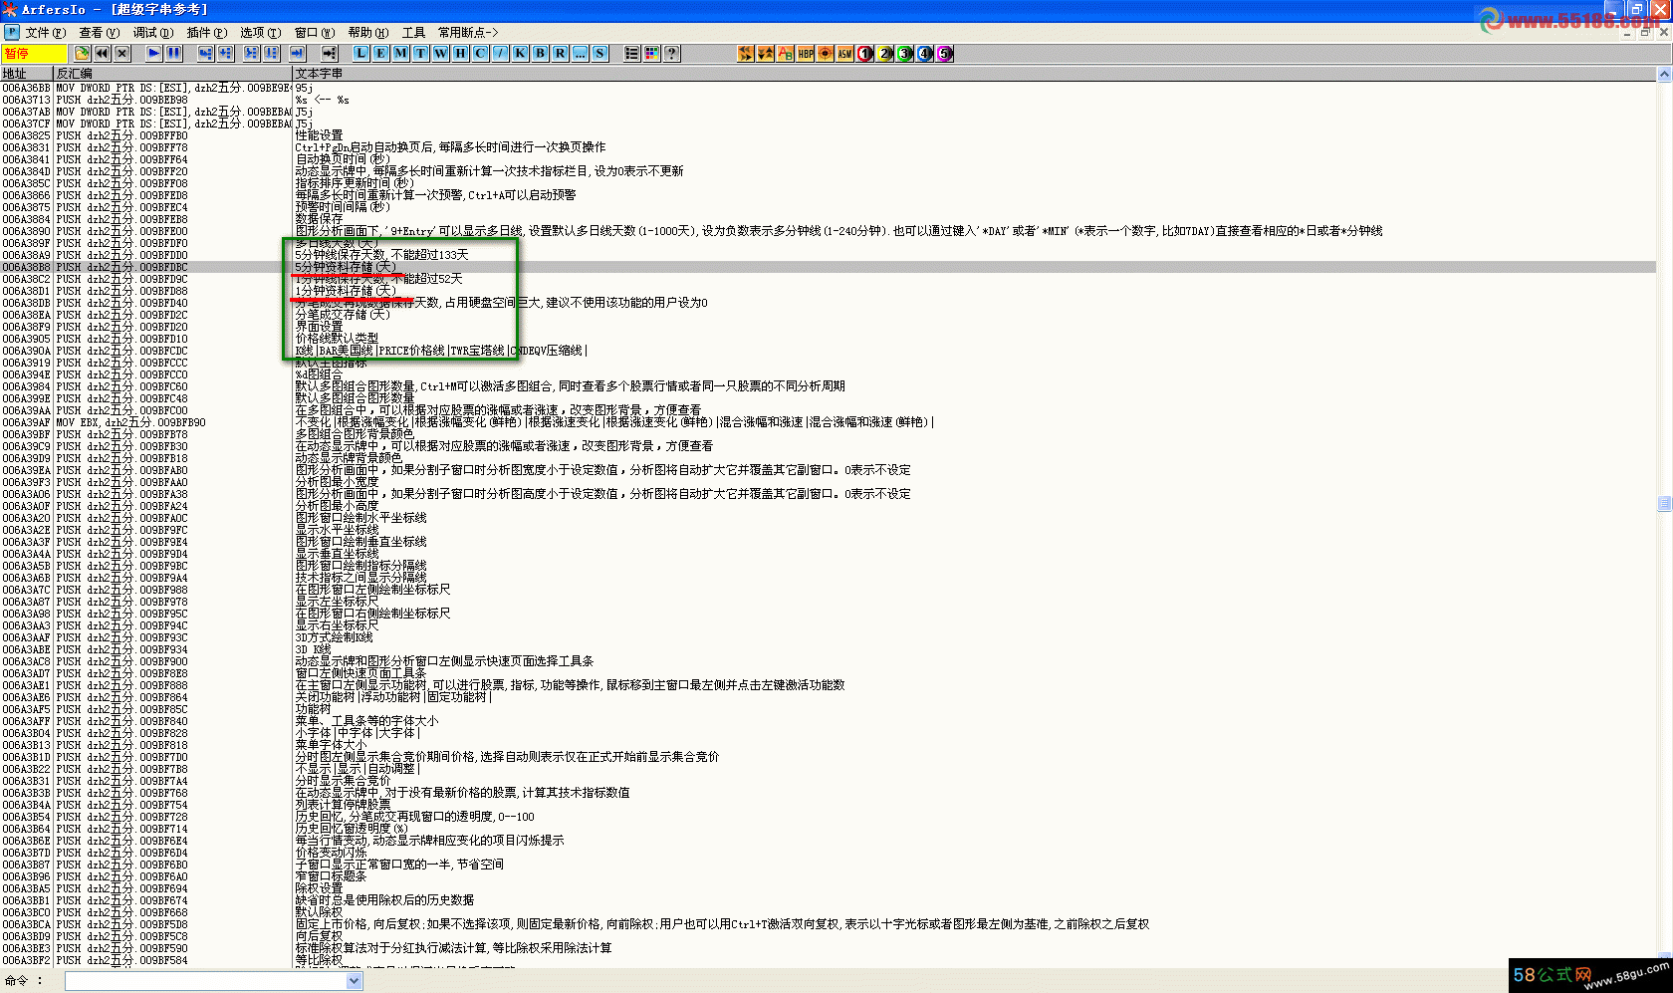The width and height of the screenshot is (1673, 993).
Task: Click the Go to address arrow icon
Action: [x=329, y=54]
